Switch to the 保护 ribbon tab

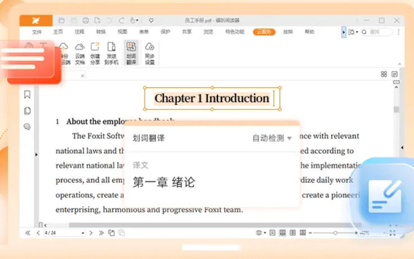tap(165, 32)
